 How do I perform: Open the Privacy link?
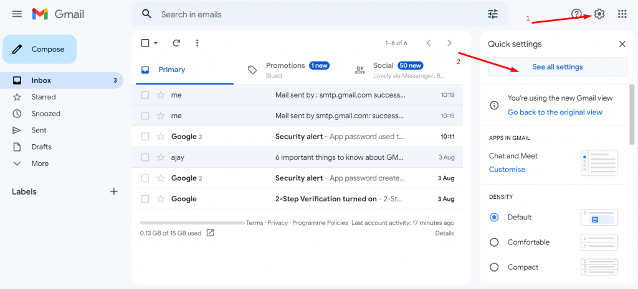pyautogui.click(x=277, y=223)
